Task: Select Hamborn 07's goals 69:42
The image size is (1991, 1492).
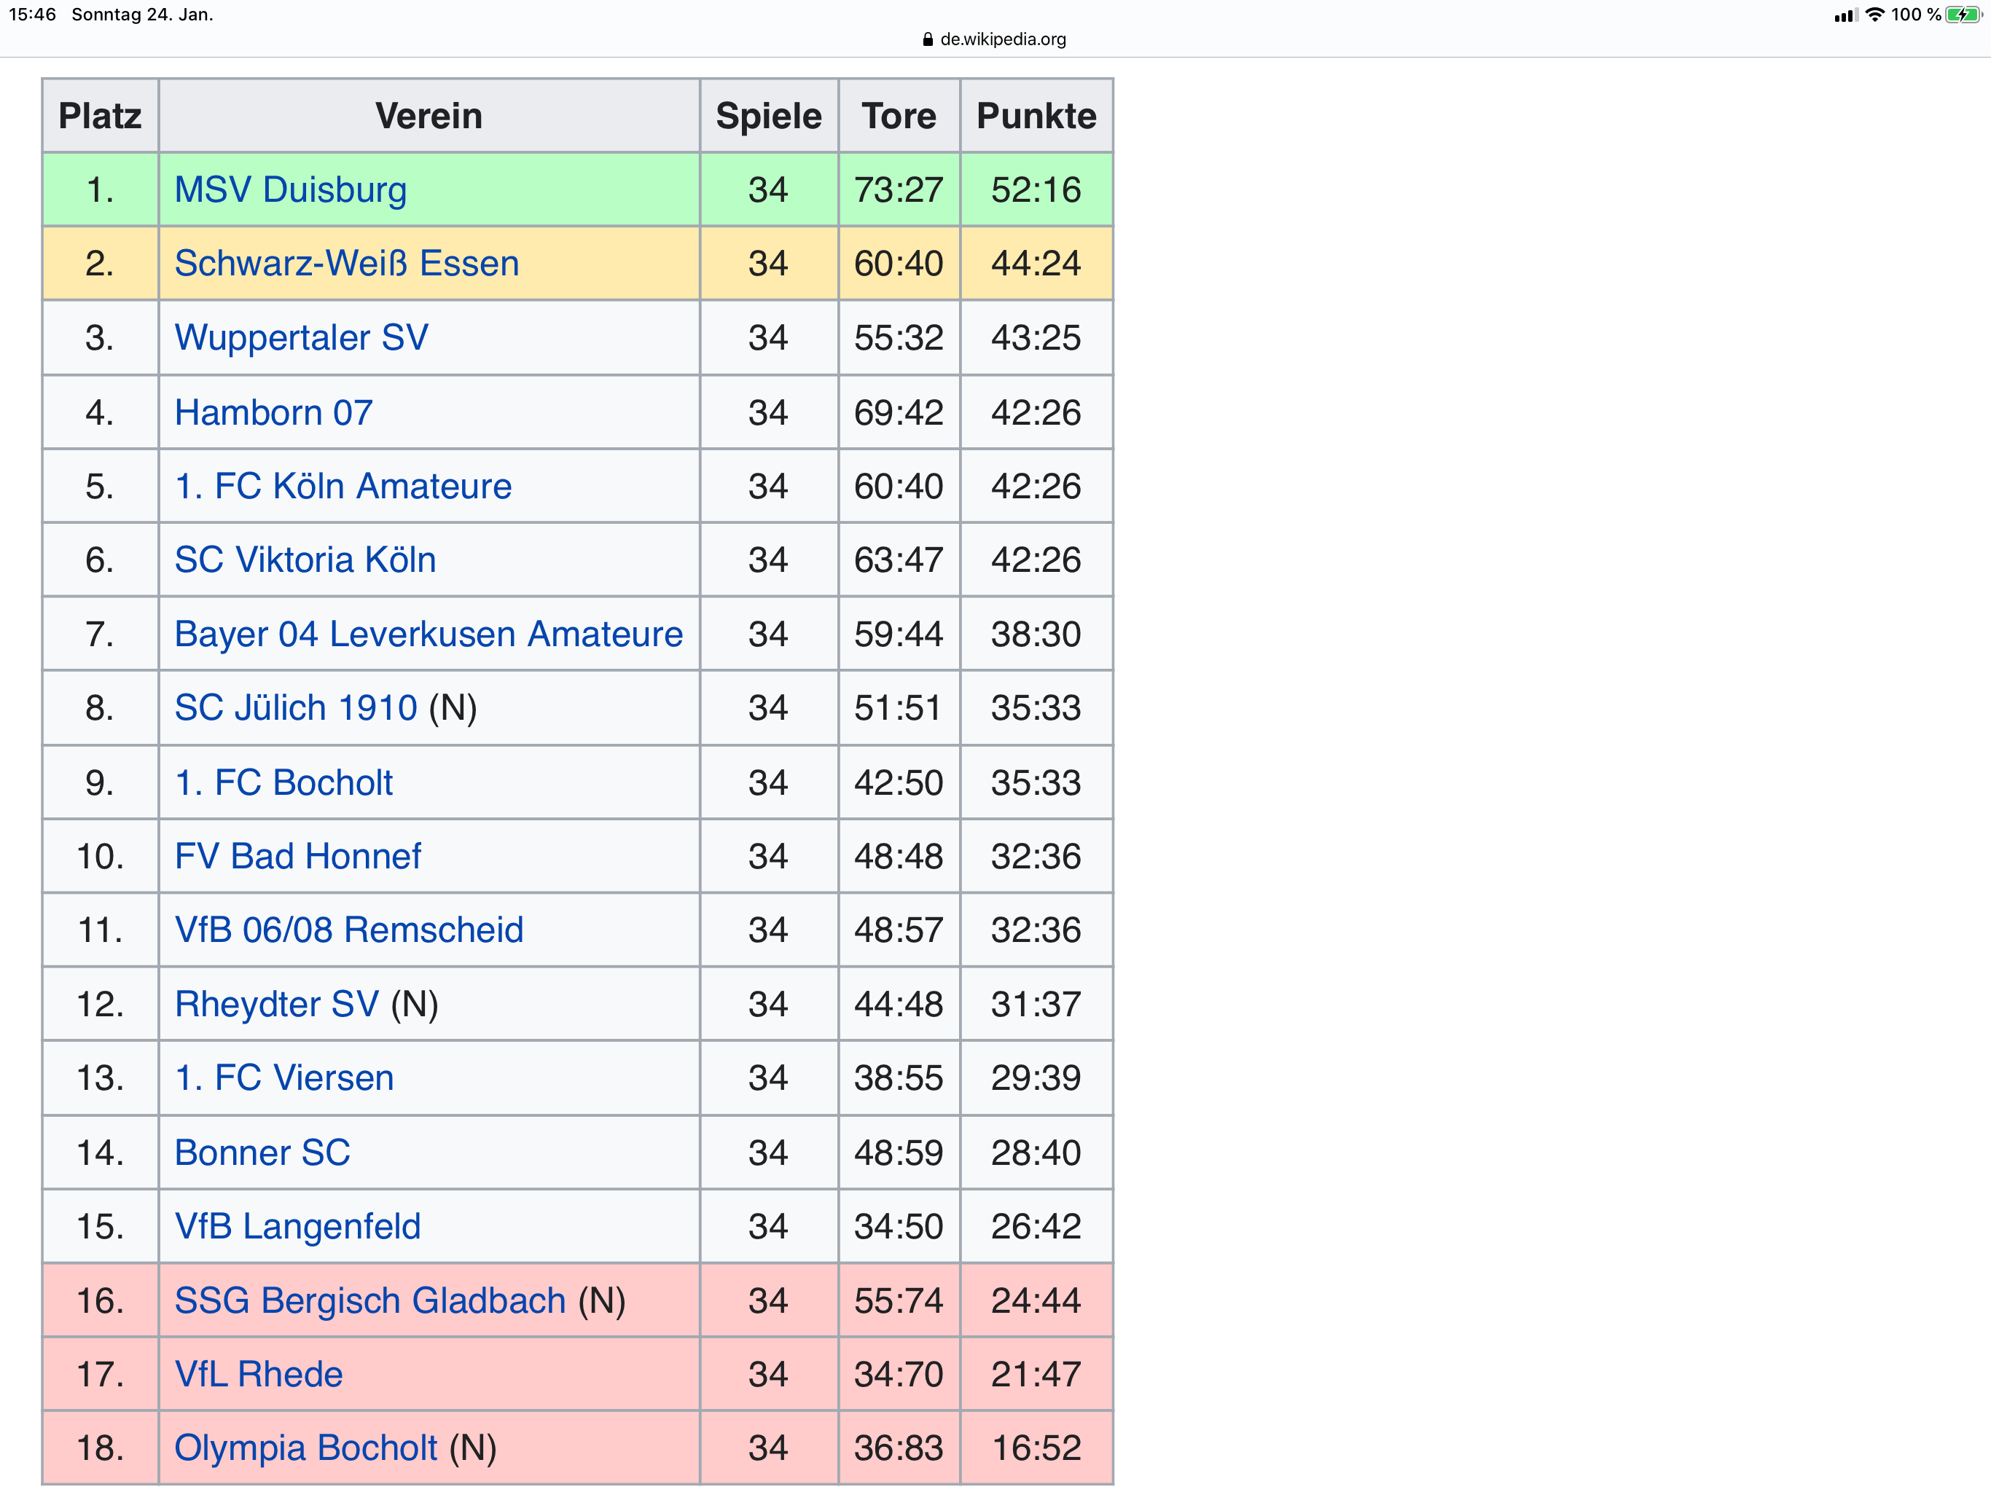Action: tap(899, 413)
